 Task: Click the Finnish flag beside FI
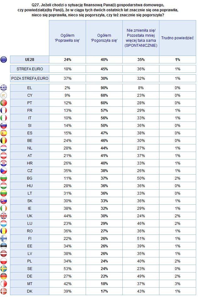pyautogui.click(x=3, y=239)
